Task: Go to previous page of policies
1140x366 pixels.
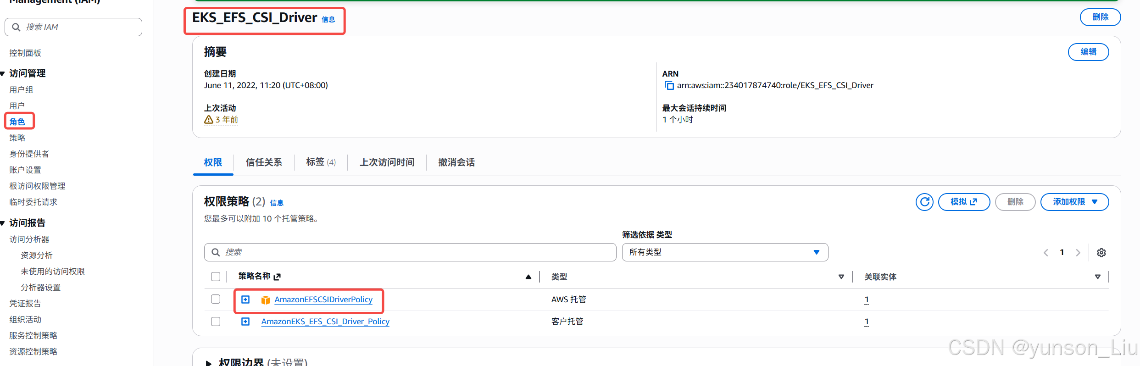Action: point(1045,253)
